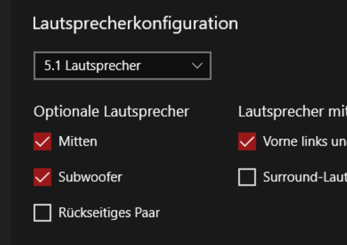Viewport: 347px width, 245px height.
Task: Click the Lautsprecherkonfiguration heading
Action: [135, 23]
